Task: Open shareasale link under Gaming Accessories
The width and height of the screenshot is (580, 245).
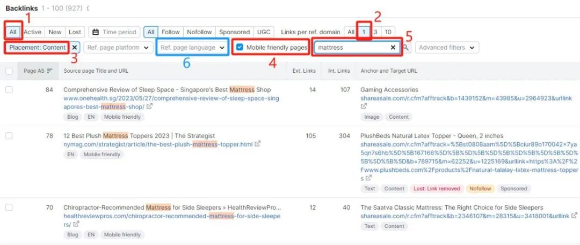Action: (x=466, y=98)
